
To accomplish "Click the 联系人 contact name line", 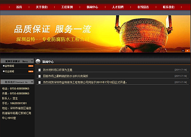I will (10, 98).
